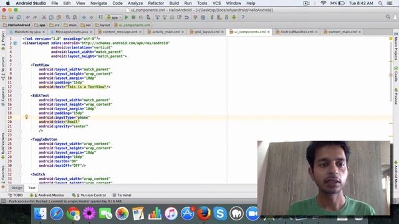Toggle the 2: Favorites tool window
Image resolution: width=399 pixels, height=224 pixels.
tap(3, 177)
